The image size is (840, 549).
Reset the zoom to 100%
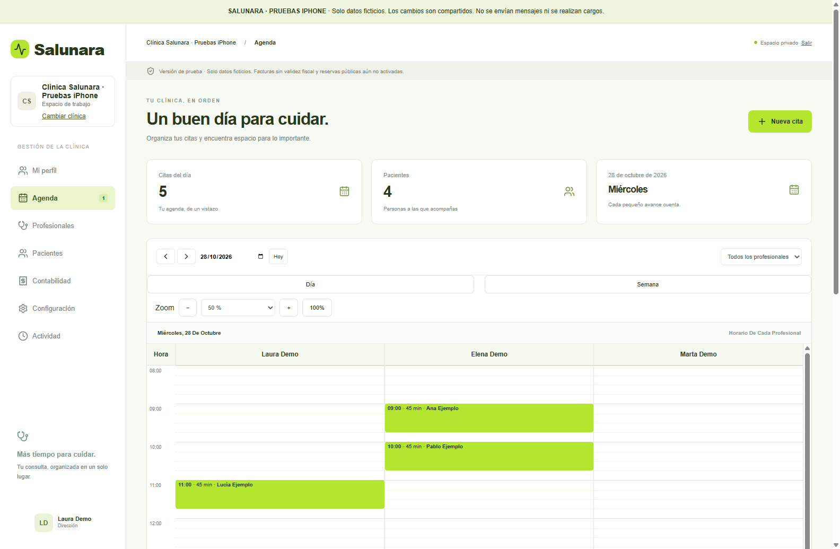coord(317,308)
